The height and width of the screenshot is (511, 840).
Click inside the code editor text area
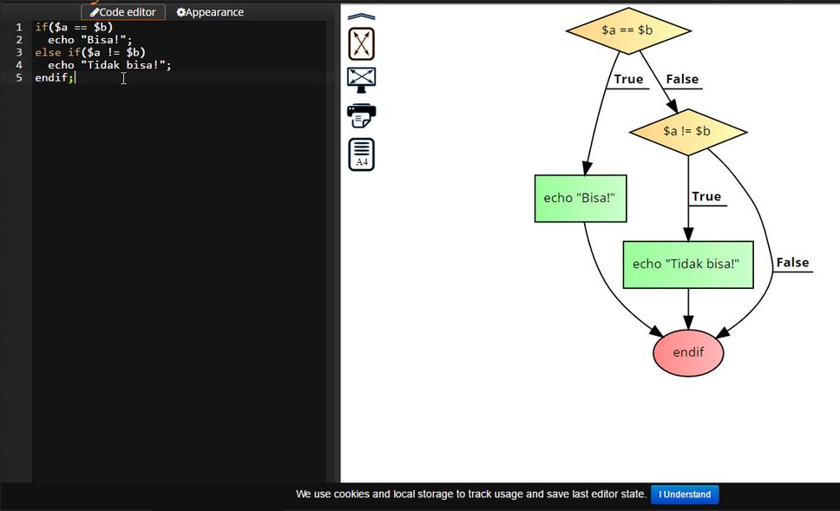pos(174,174)
